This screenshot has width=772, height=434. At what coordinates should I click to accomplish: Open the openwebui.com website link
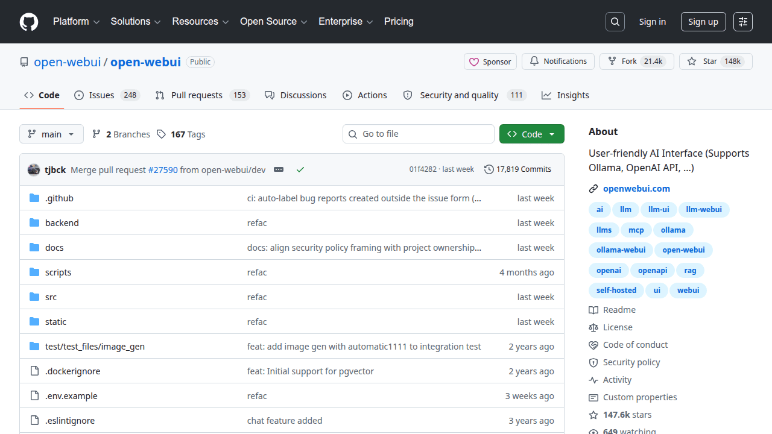tap(636, 189)
